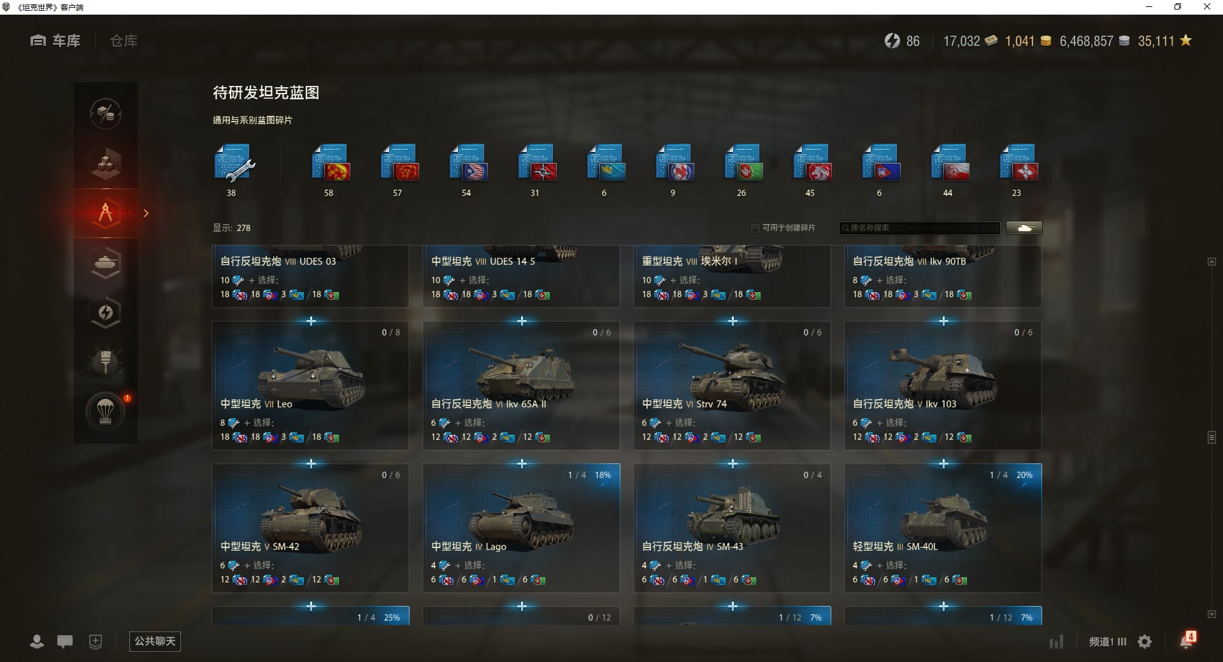The width and height of the screenshot is (1223, 662).
Task: Click the 频道1 channel selector
Action: (1107, 642)
